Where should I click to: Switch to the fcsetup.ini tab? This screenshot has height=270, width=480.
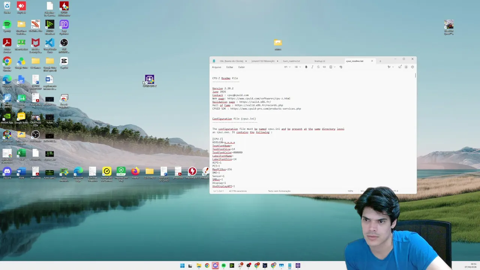tap(319, 61)
